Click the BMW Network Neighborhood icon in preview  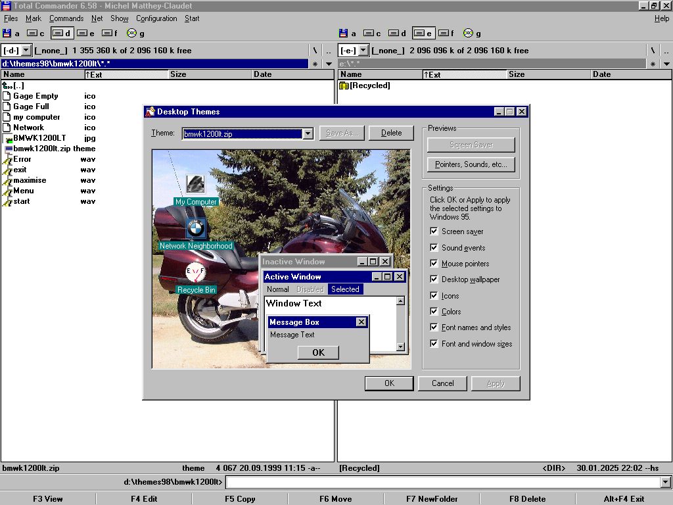coord(195,229)
